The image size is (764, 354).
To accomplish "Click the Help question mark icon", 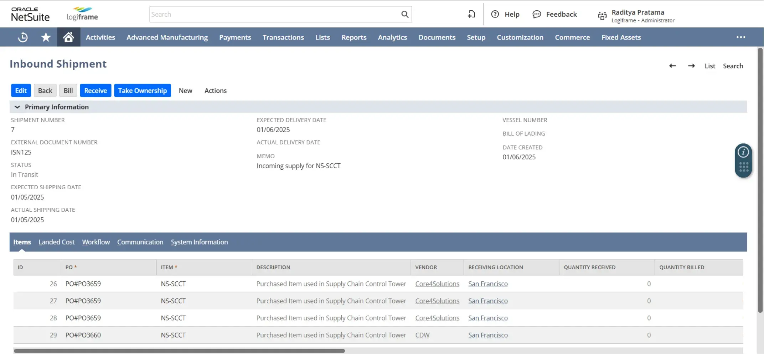I will point(495,14).
